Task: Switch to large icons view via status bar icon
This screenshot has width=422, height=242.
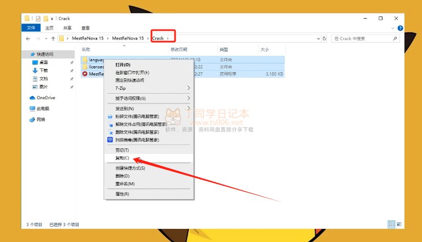Action: coord(399,224)
